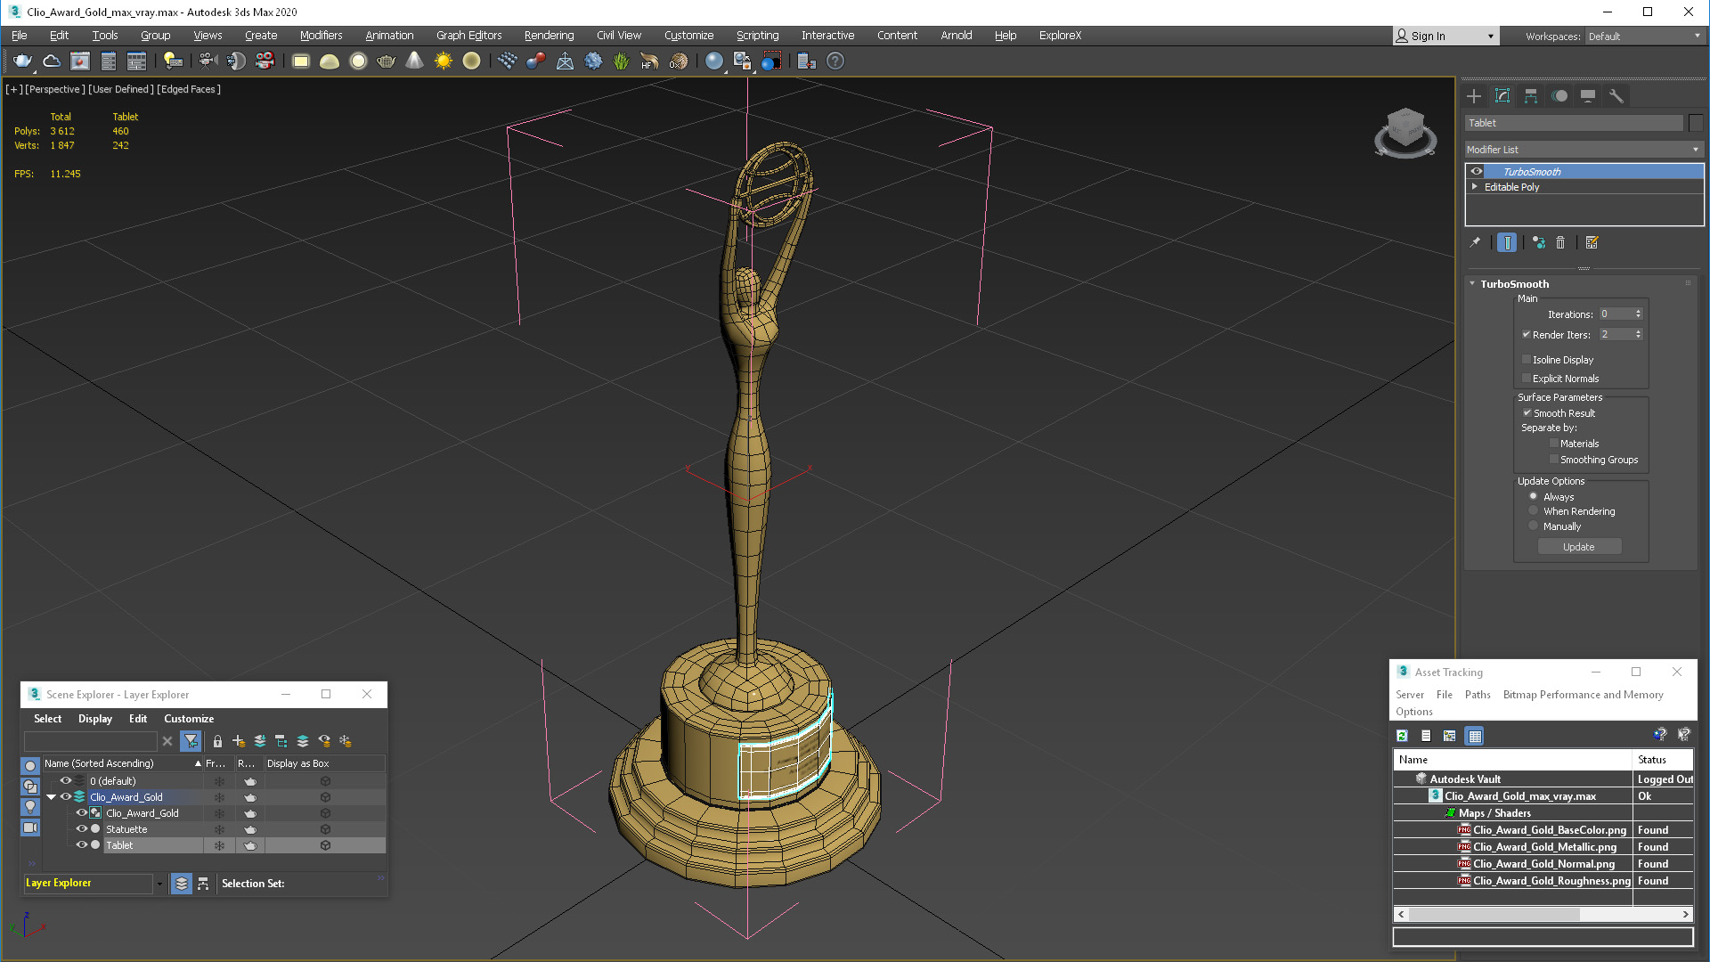
Task: Click the V-Ray Sun icon in toolbar
Action: (443, 61)
